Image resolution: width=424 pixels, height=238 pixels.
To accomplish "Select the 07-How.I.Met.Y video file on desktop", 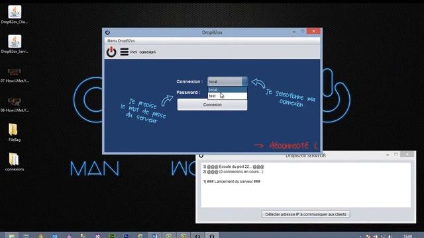I will coord(15,75).
